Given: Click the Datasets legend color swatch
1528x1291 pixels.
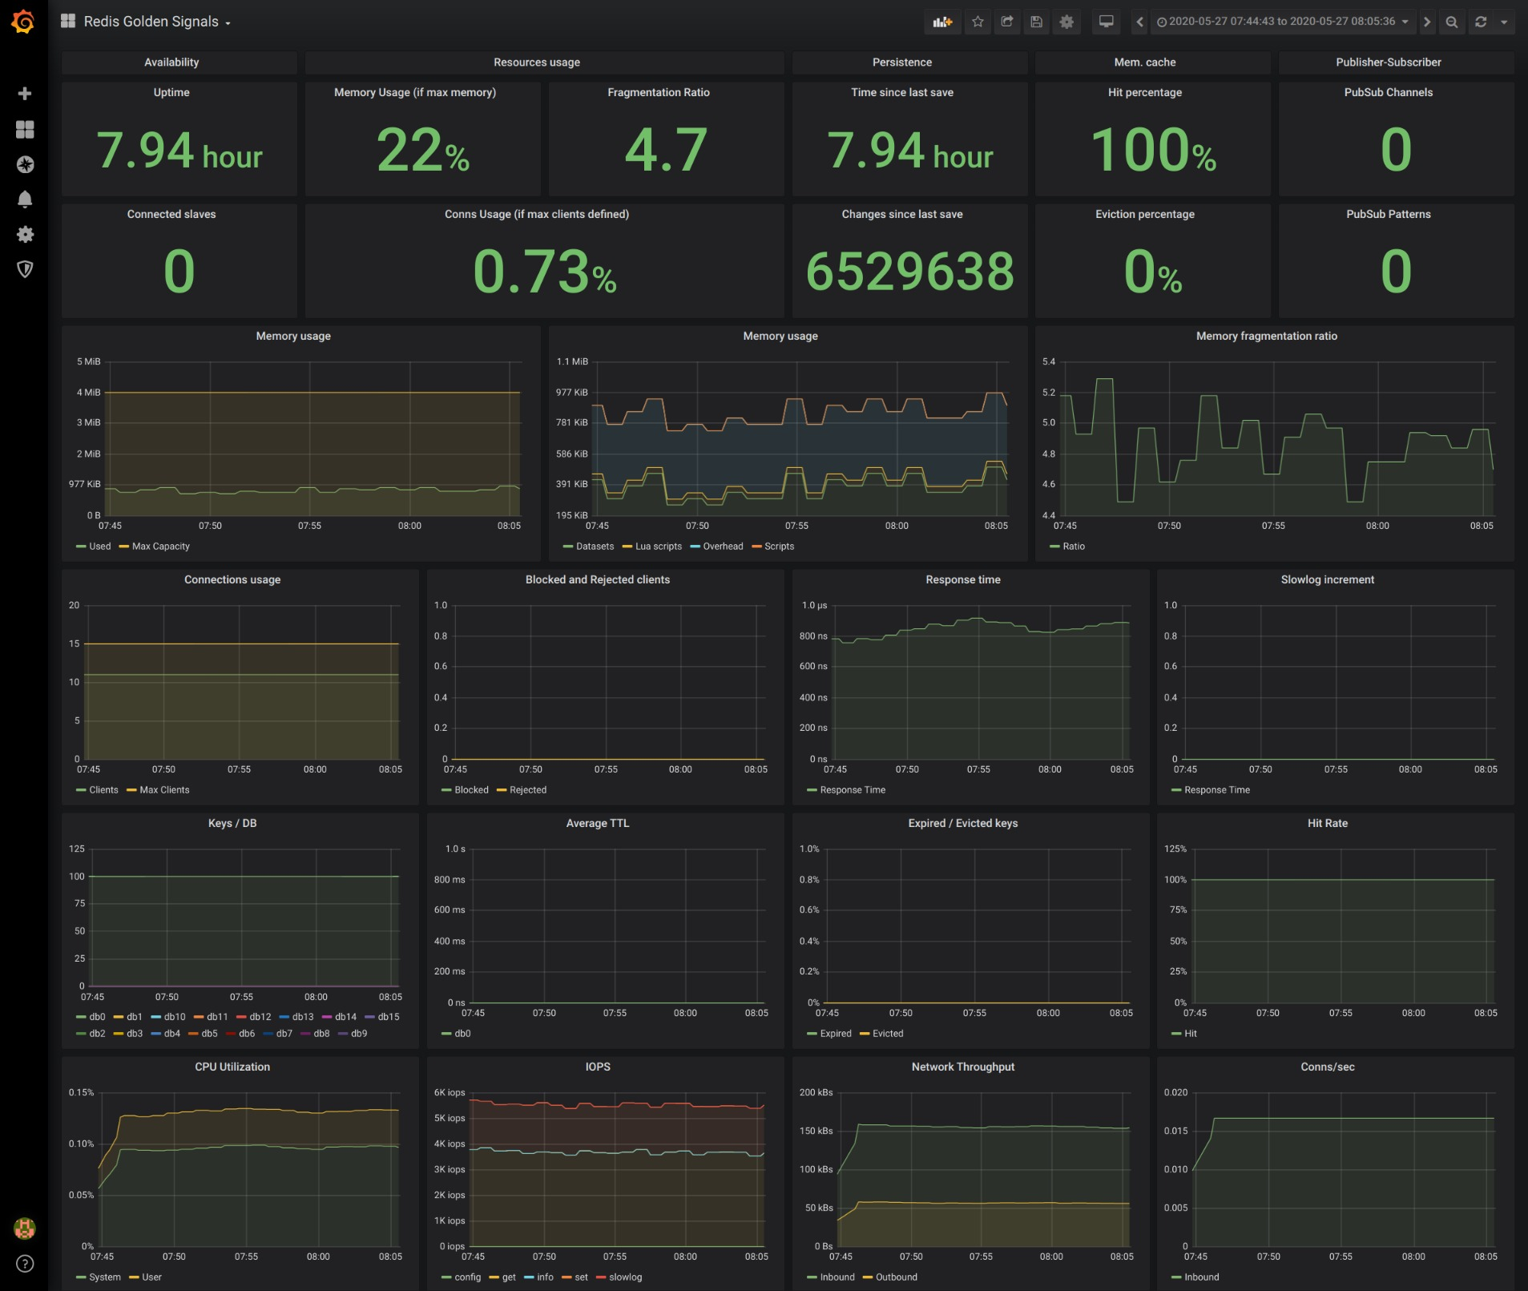Looking at the screenshot, I should pos(568,547).
